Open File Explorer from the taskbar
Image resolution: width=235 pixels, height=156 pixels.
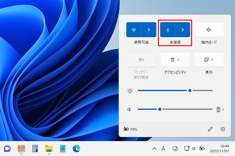tap(49, 148)
